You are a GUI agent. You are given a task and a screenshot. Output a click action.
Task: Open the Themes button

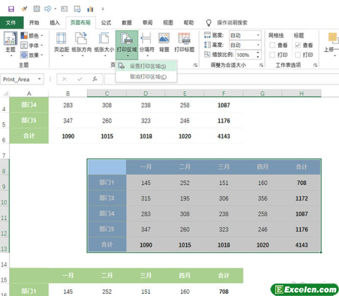coord(10,44)
